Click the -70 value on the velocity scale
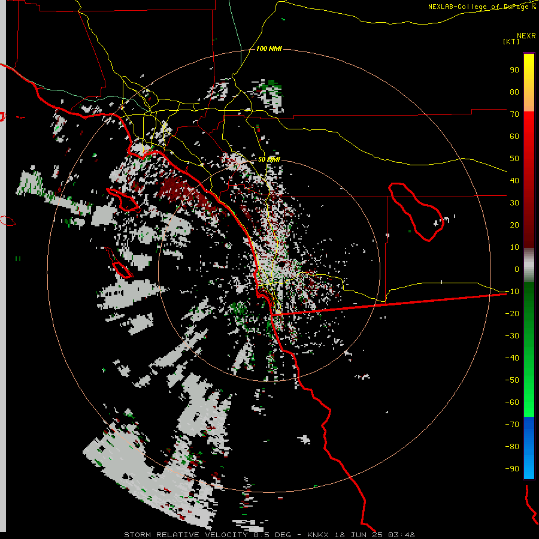The width and height of the screenshot is (539, 539). tap(512, 425)
